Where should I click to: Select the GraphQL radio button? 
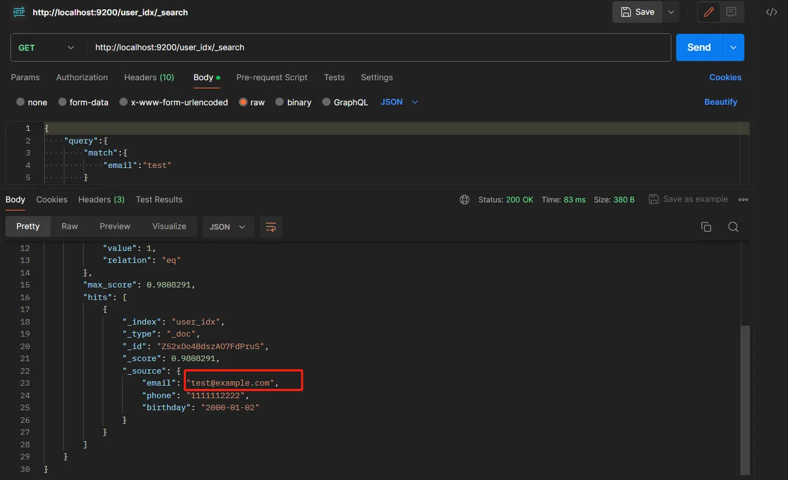(x=326, y=102)
